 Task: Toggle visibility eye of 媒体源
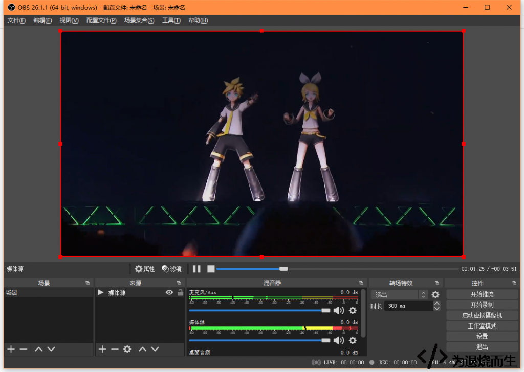point(169,293)
